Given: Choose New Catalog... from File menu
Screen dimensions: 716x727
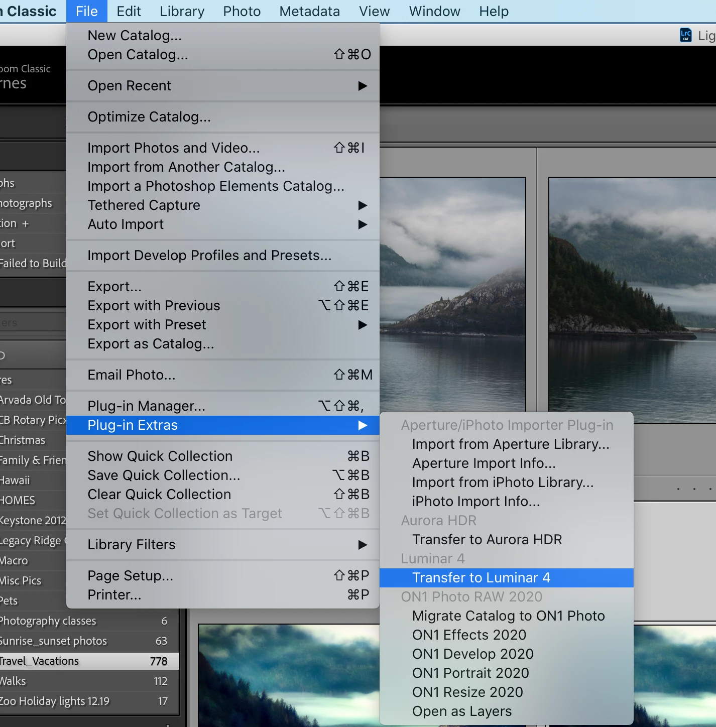Looking at the screenshot, I should [223, 35].
